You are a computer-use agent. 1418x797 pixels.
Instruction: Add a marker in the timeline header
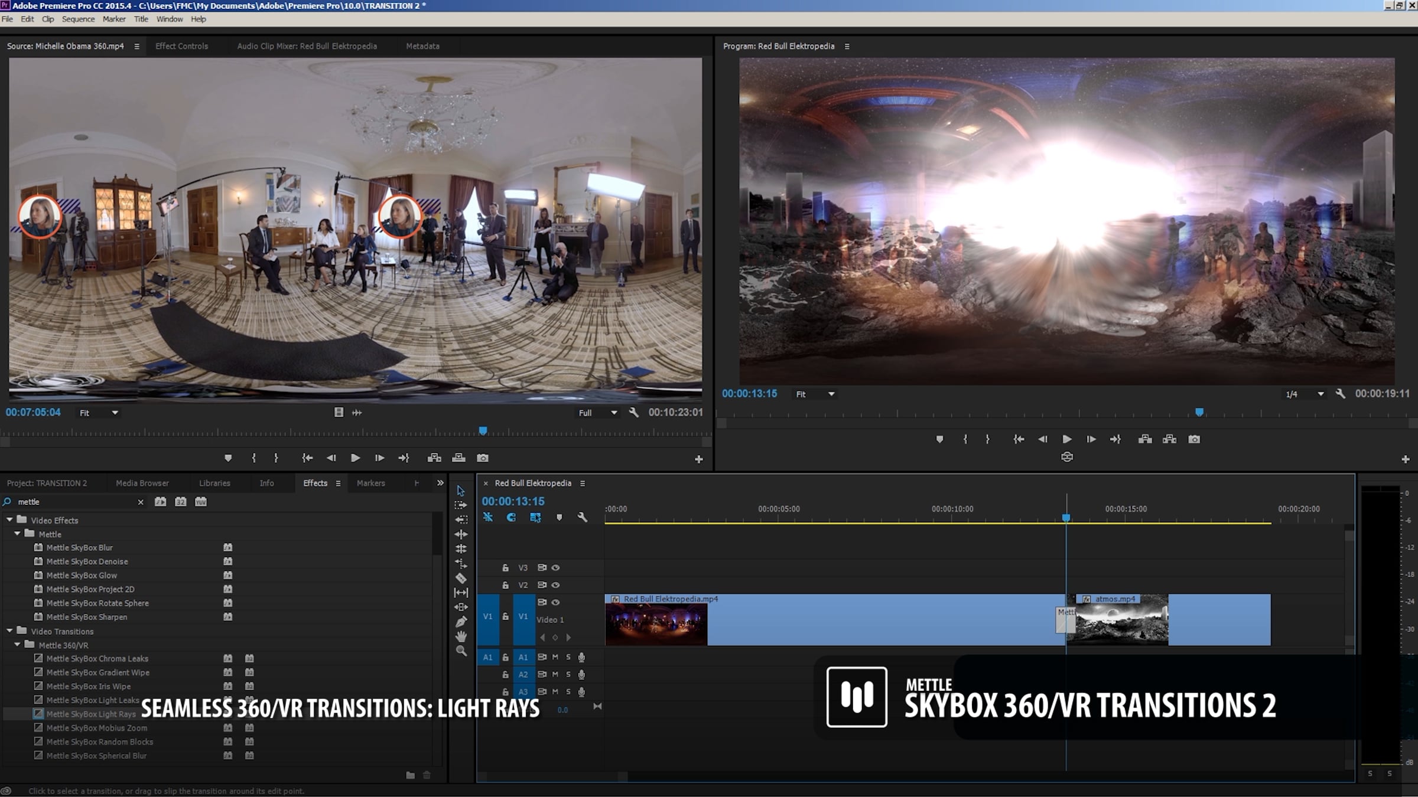click(x=559, y=518)
